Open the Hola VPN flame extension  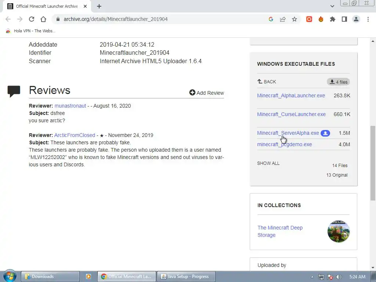pyautogui.click(x=321, y=19)
